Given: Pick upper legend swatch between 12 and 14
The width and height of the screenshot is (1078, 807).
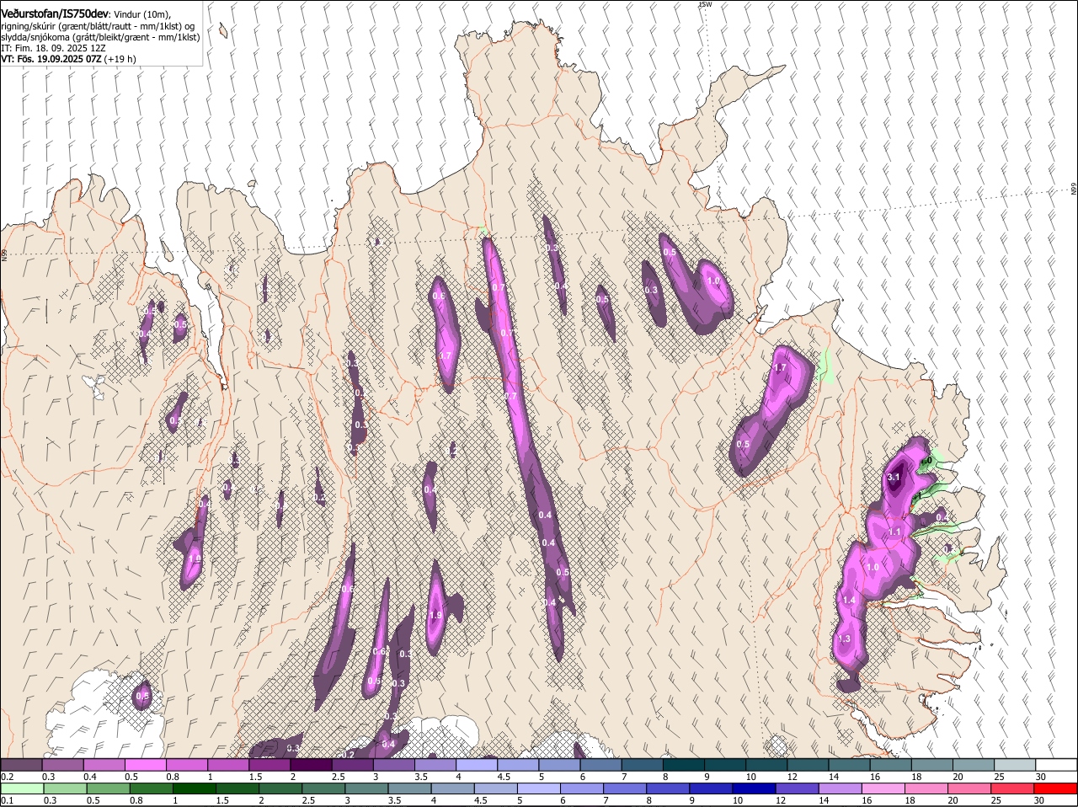Looking at the screenshot, I should click(x=808, y=765).
